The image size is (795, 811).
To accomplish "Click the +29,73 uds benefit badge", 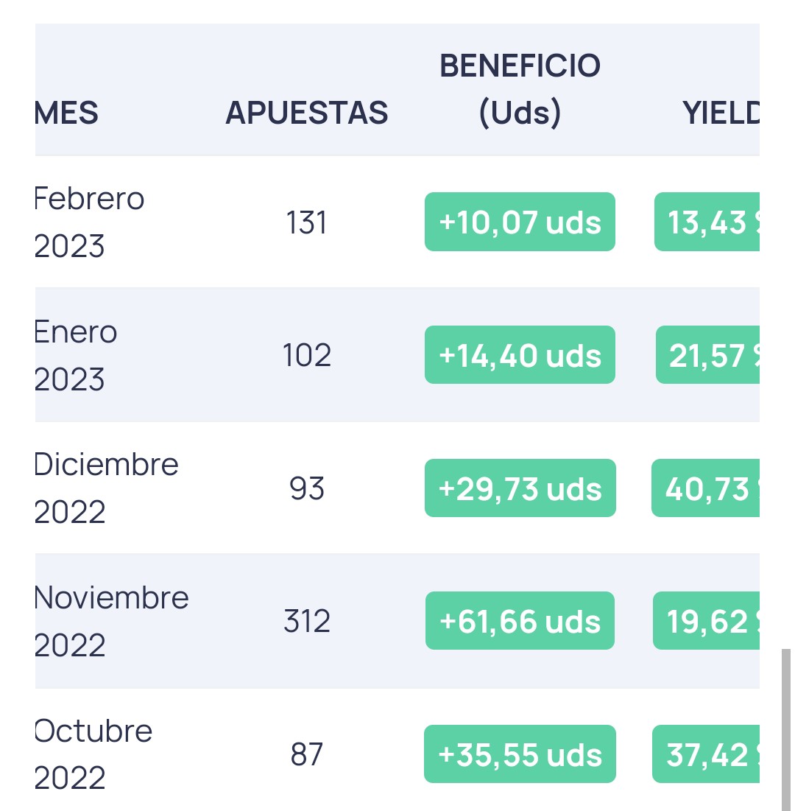I will pyautogui.click(x=520, y=488).
